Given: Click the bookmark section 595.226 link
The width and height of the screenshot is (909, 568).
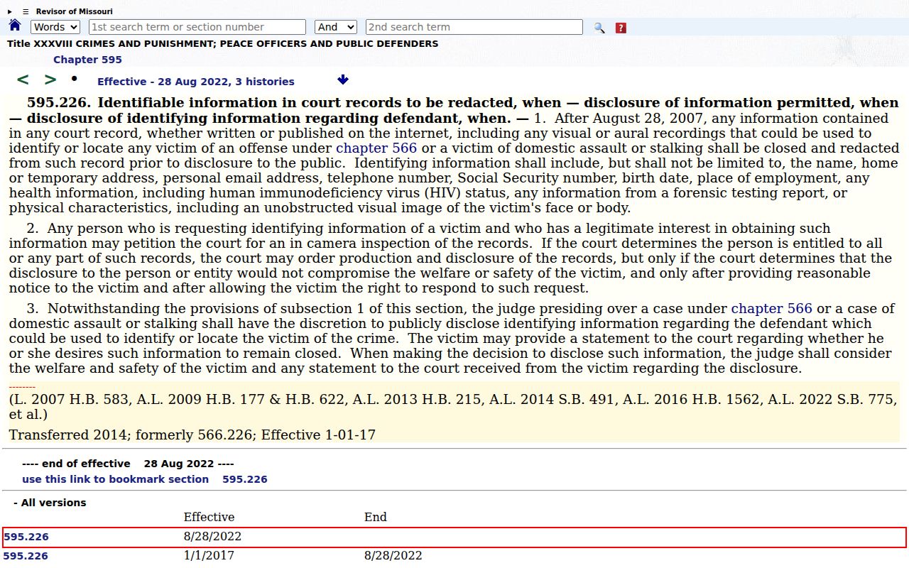Looking at the screenshot, I should pos(145,479).
